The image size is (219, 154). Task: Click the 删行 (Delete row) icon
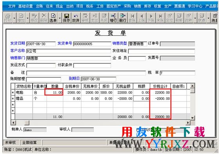(x=122, y=18)
